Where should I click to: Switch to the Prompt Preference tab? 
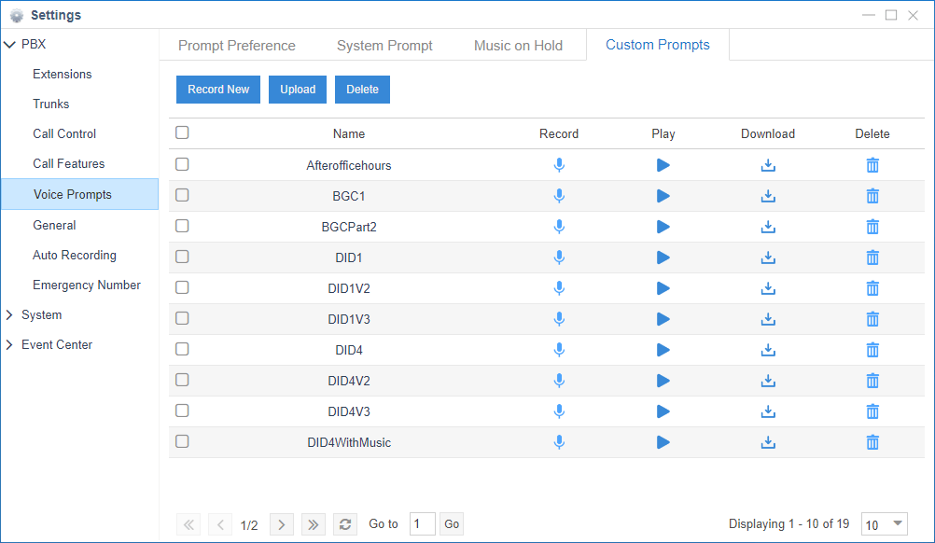pos(237,46)
